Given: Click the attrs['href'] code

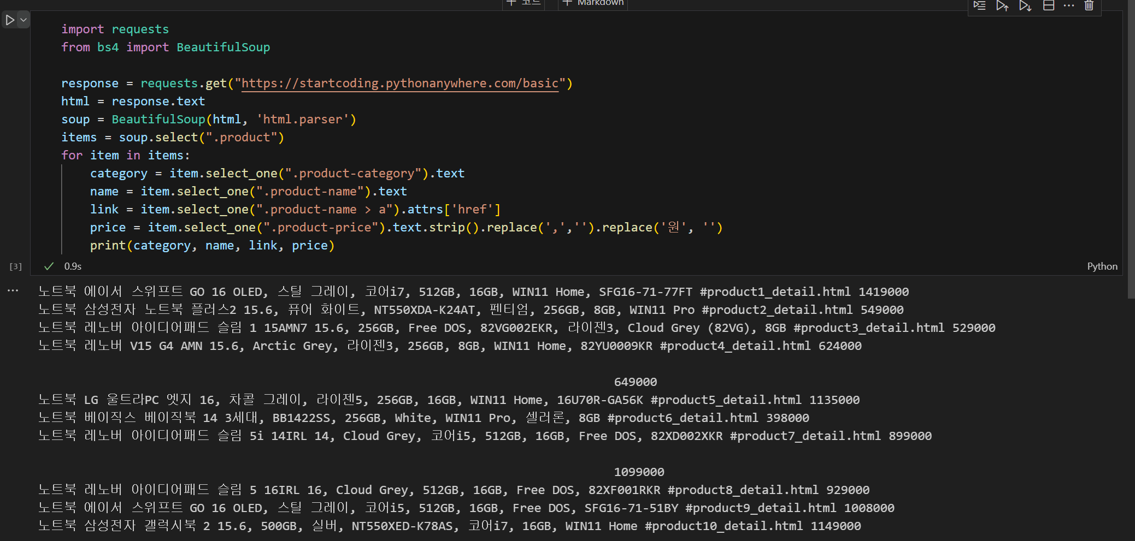Looking at the screenshot, I should pos(454,210).
